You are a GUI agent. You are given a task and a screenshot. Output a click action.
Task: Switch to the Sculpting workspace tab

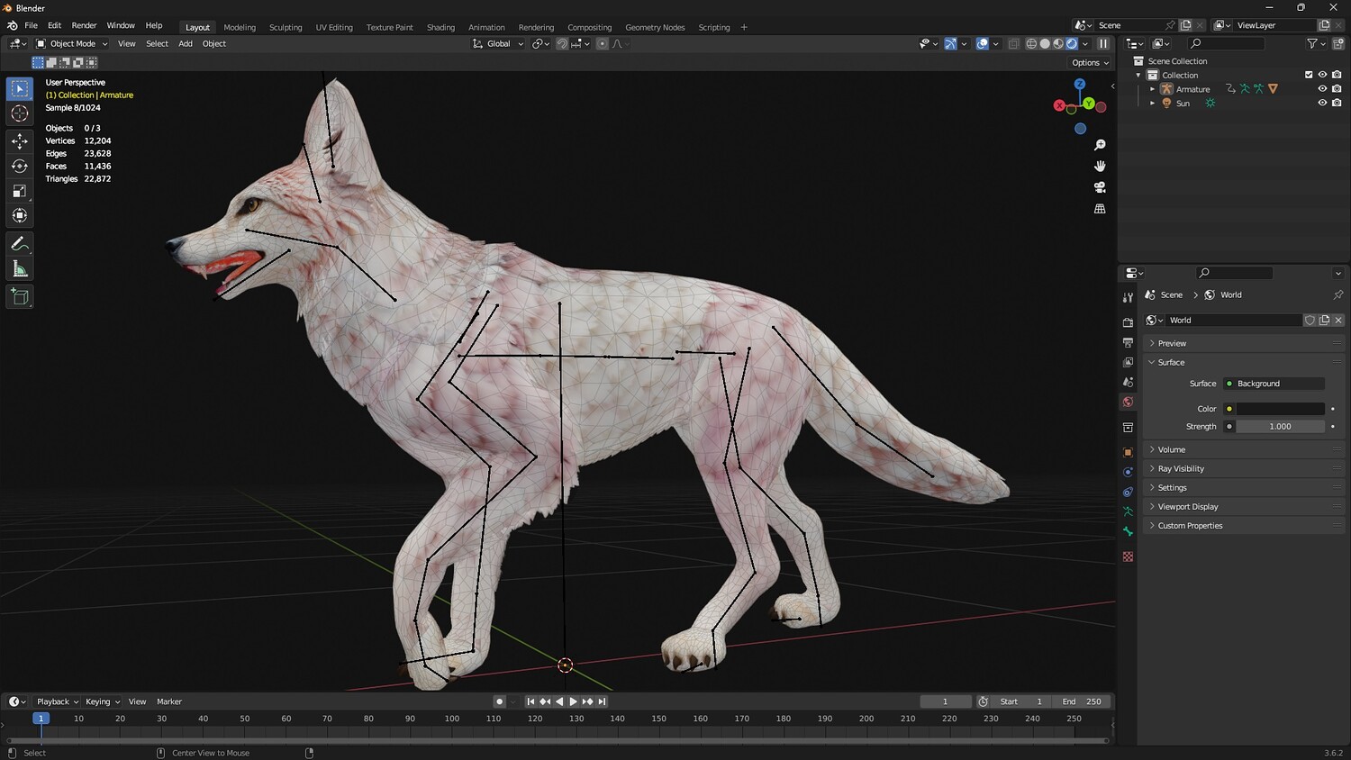pyautogui.click(x=286, y=27)
